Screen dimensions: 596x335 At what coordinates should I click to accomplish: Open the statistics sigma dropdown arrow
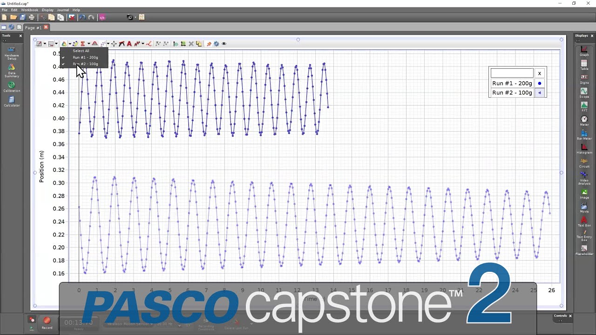(88, 44)
